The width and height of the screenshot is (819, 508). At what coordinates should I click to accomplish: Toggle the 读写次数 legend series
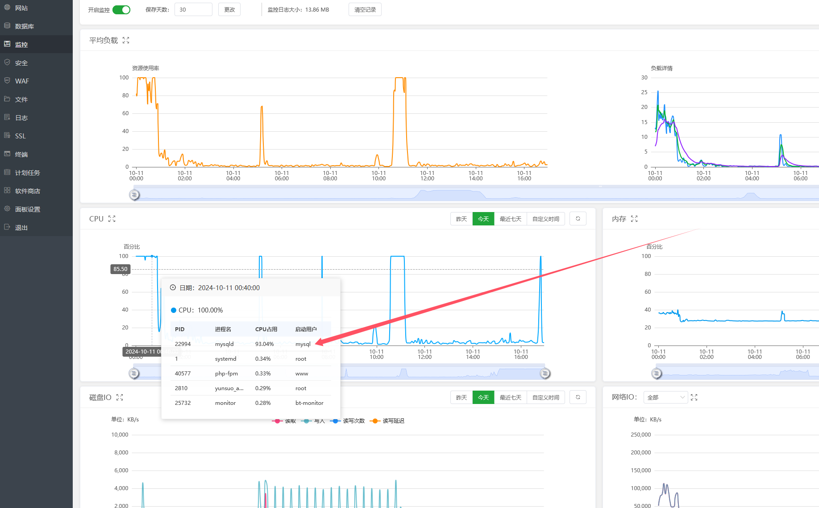(348, 421)
